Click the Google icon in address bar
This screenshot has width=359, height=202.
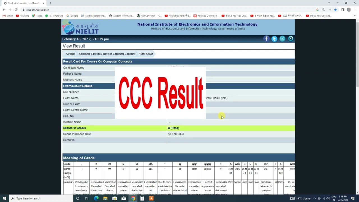click(317, 10)
